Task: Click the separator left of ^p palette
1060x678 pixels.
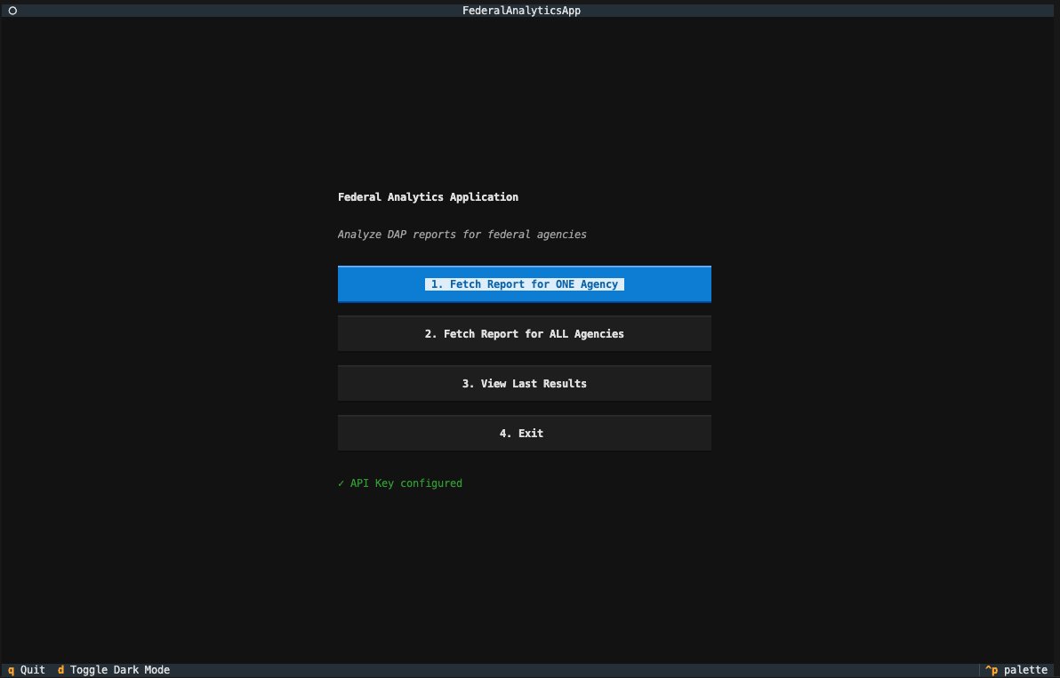Action: (980, 670)
